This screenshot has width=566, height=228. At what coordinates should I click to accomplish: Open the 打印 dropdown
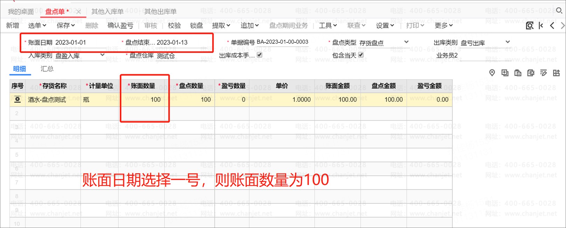(415, 25)
